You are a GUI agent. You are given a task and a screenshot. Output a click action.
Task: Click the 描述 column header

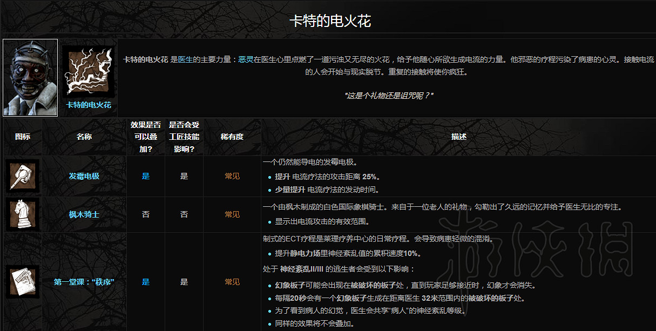click(458, 136)
